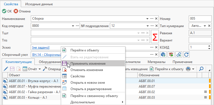Click the add assembly cube icon

tap(163, 54)
